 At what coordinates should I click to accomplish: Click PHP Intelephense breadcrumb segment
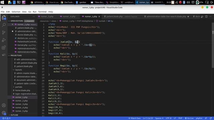(85, 21)
